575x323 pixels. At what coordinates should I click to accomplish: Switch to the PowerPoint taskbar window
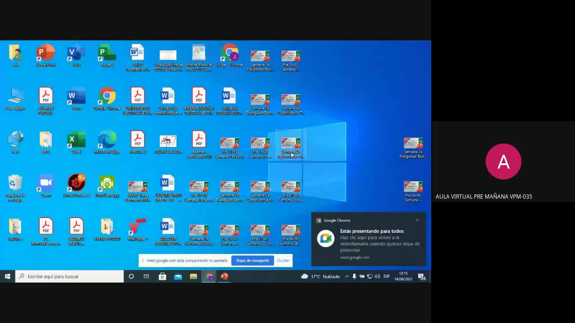point(224,276)
